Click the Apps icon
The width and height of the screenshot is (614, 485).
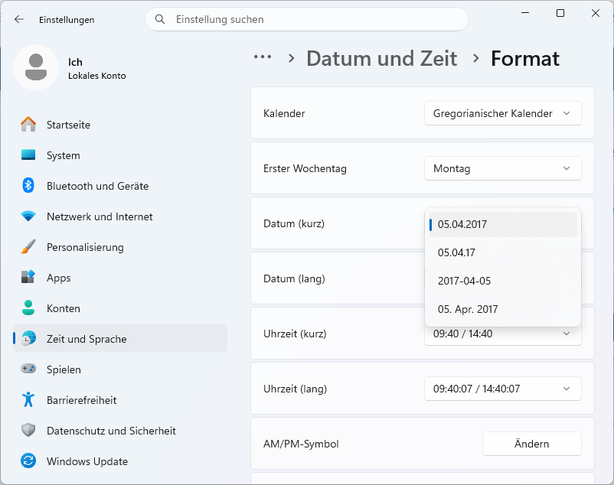[x=28, y=278]
